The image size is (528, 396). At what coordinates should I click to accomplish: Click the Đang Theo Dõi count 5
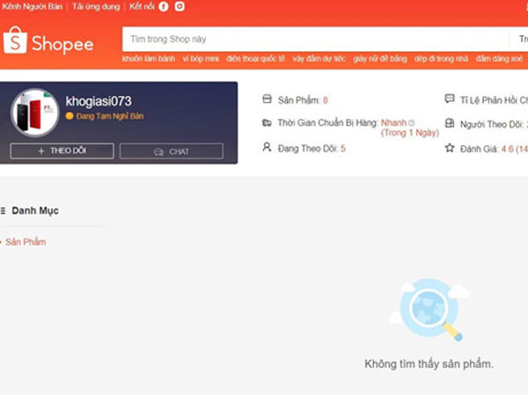(x=343, y=148)
